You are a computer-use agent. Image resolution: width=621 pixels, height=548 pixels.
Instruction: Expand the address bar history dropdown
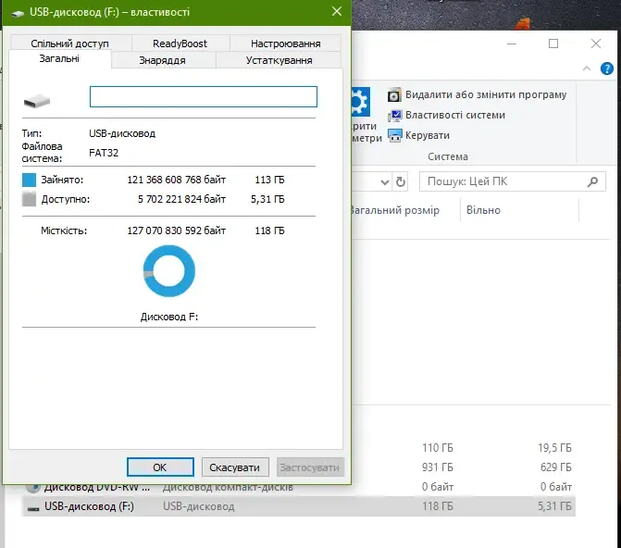pos(385,182)
